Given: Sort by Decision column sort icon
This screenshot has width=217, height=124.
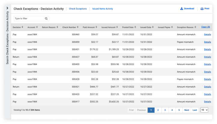Looking at the screenshot, I should click(23, 27).
